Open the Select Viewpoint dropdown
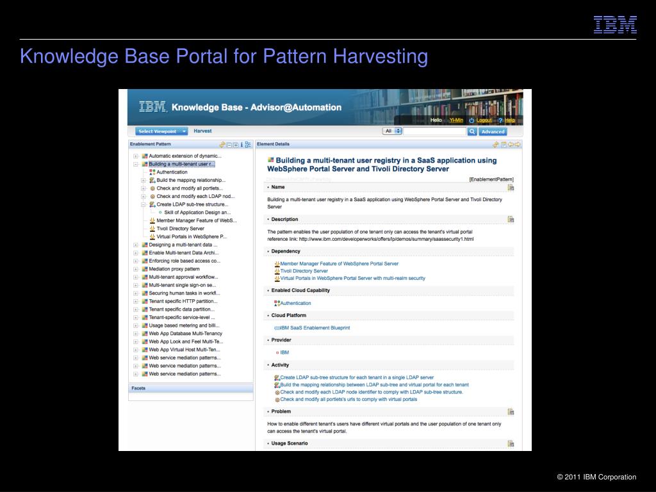656x492 pixels. pos(161,131)
